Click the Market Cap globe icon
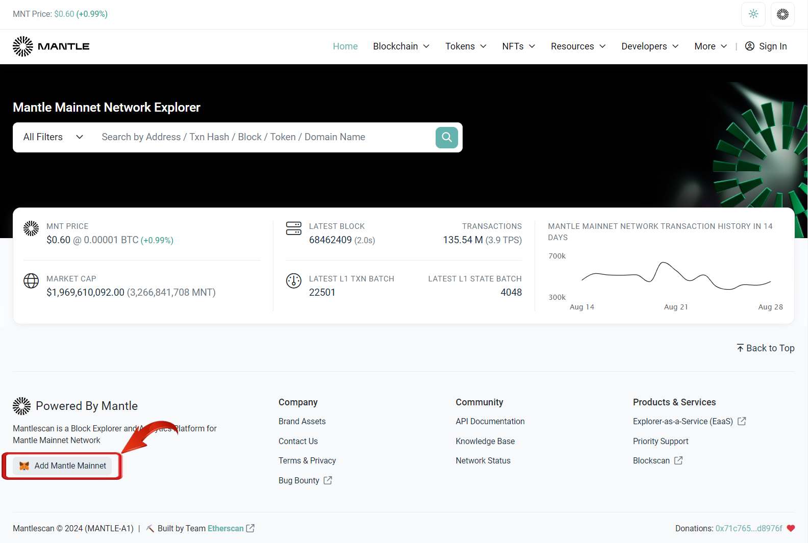This screenshot has height=543, width=808. click(31, 281)
